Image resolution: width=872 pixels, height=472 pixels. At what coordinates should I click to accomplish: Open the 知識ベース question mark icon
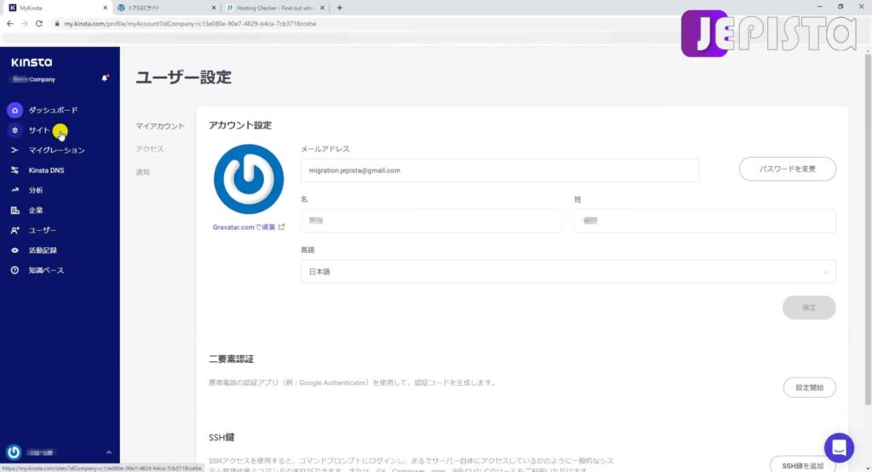[x=15, y=271]
